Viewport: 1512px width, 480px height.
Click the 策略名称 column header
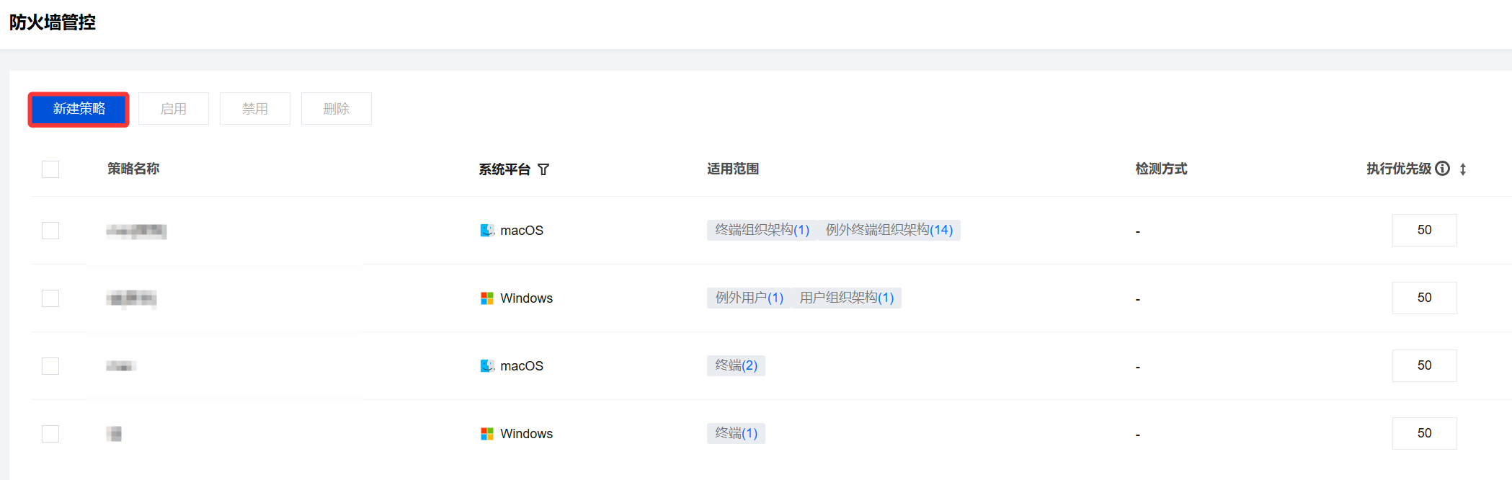click(x=133, y=169)
